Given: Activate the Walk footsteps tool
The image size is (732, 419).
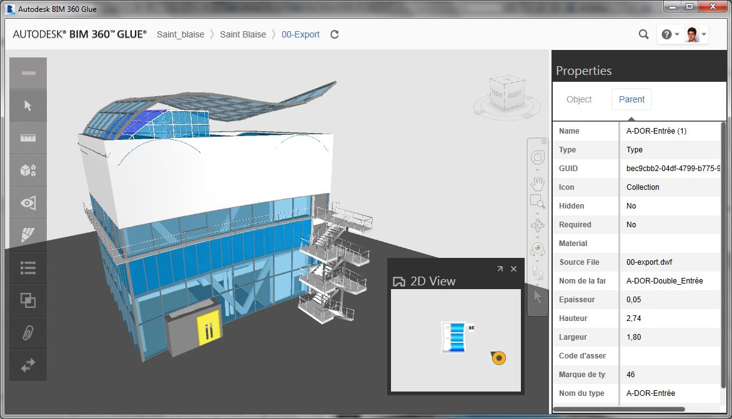Looking at the screenshot, I should 537,272.
